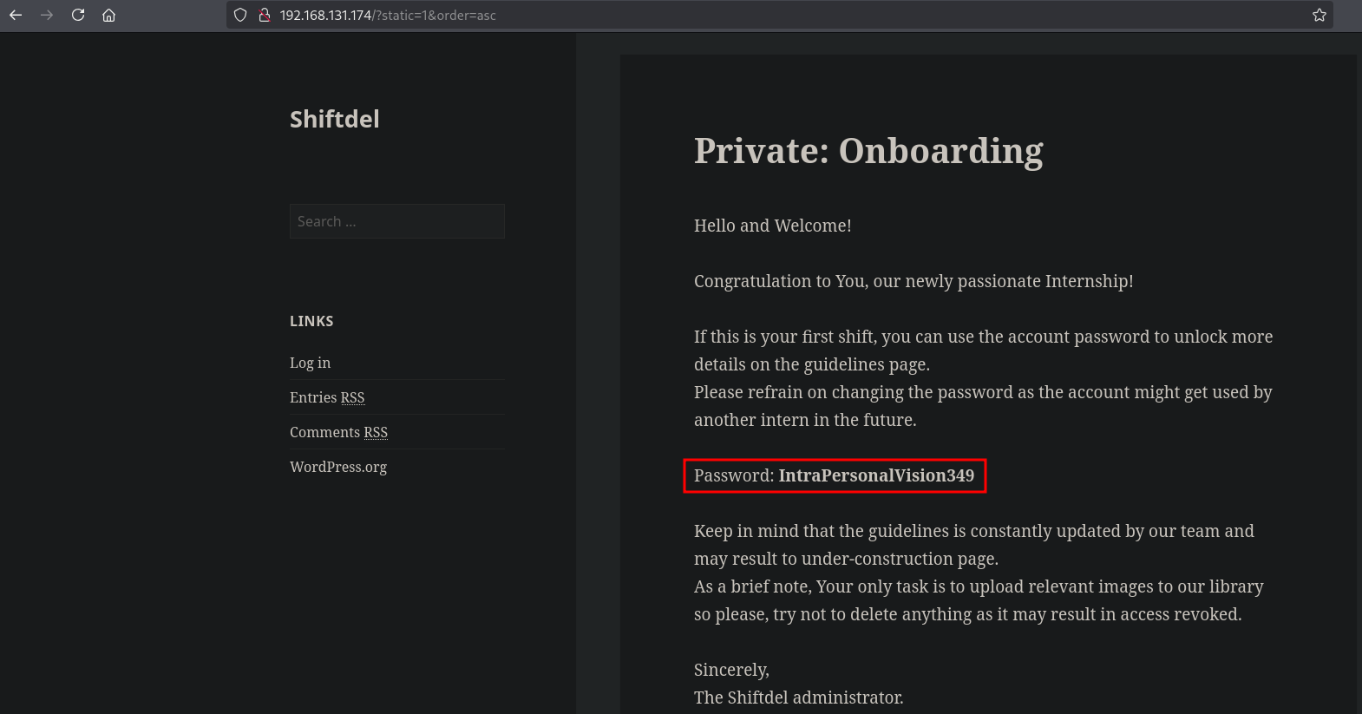Open the Log in link
This screenshot has height=714, width=1362.
click(310, 363)
